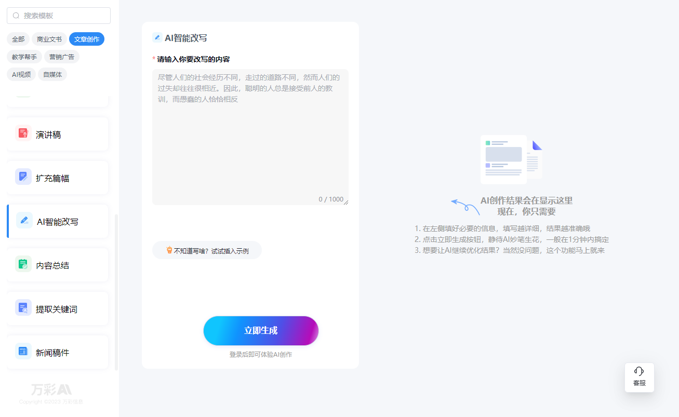Click the 新闻稿件 news icon

tap(23, 352)
